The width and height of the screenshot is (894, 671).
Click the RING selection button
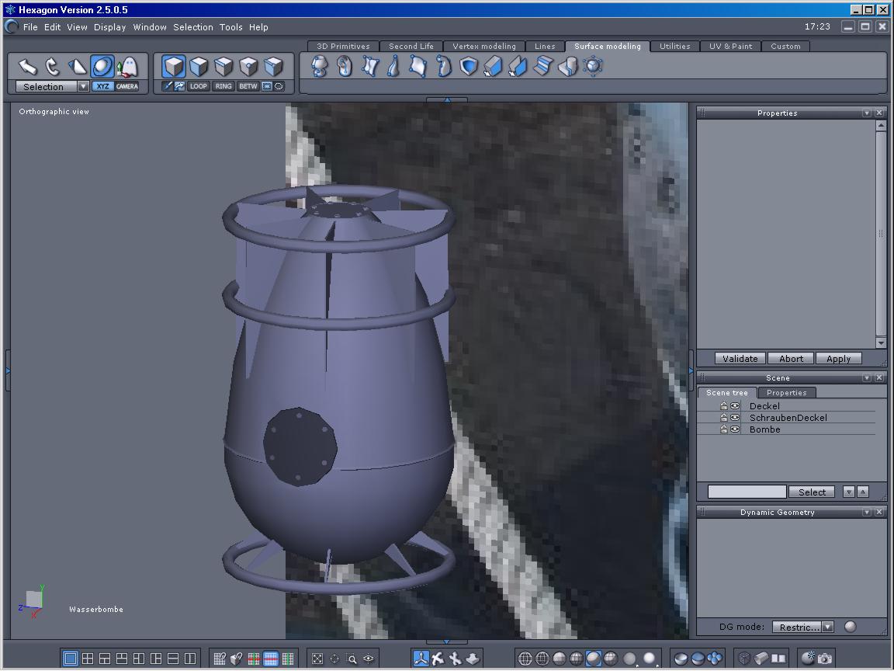[223, 86]
